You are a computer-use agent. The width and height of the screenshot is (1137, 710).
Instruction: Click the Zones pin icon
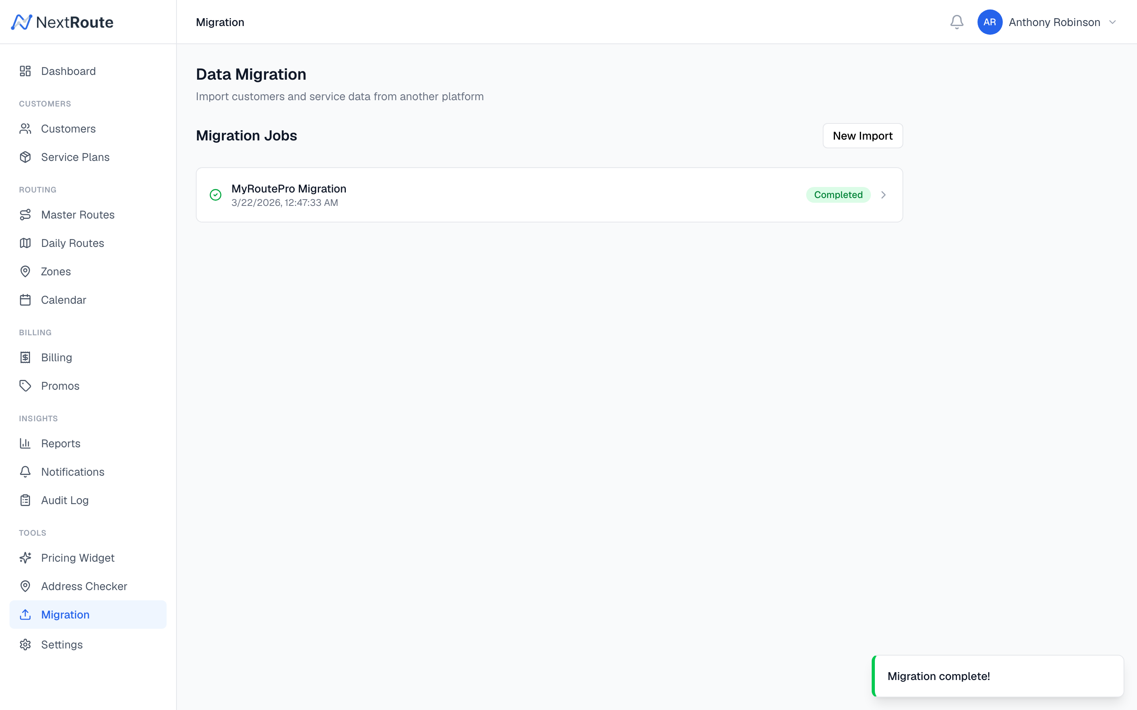[25, 271]
